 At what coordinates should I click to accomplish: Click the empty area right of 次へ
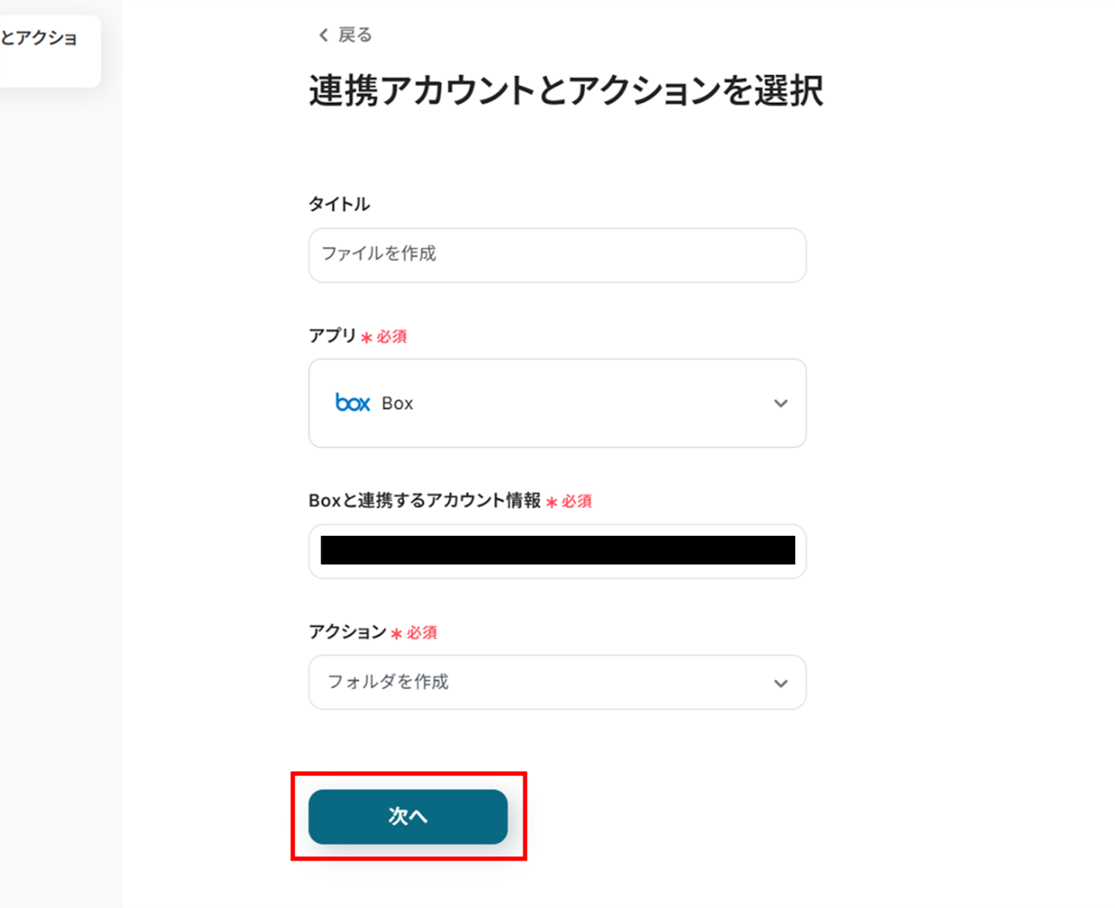pyautogui.click(x=697, y=817)
